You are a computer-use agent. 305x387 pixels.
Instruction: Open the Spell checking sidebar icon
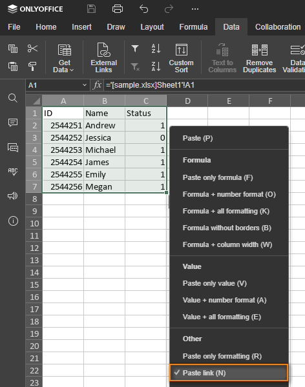pyautogui.click(x=13, y=172)
